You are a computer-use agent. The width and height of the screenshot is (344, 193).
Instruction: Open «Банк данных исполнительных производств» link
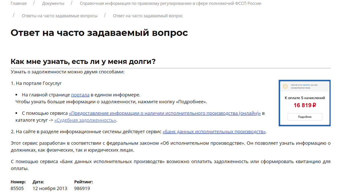click(214, 132)
